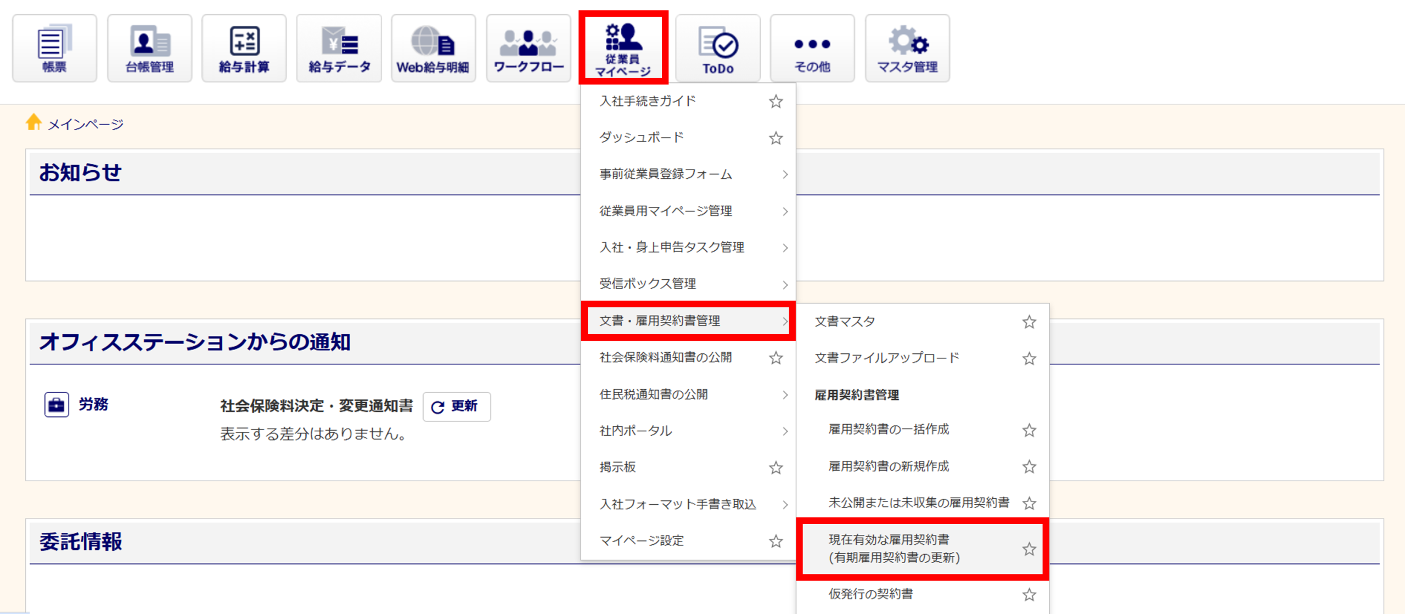Open the 帳票 toolbar icon
Screen dimensions: 1405x614
coord(54,48)
